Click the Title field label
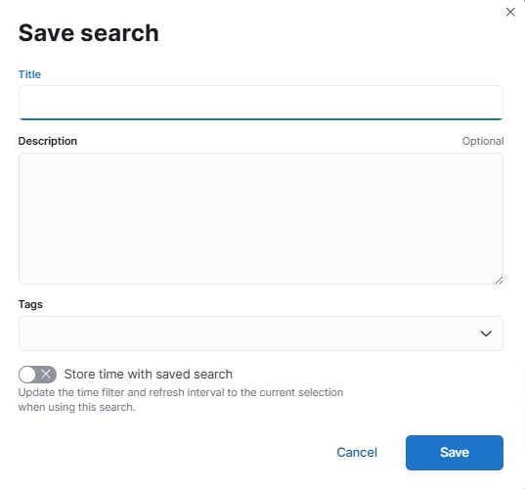525x489 pixels. point(29,74)
